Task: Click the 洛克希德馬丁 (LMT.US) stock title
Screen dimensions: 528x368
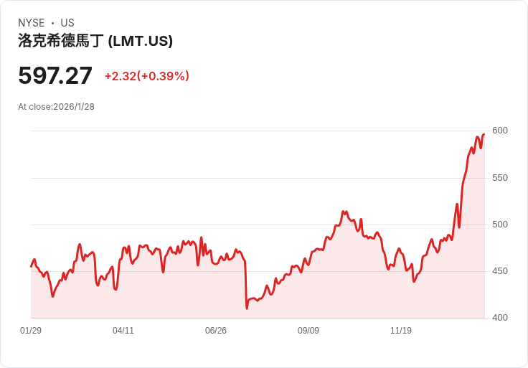Action: pos(95,41)
